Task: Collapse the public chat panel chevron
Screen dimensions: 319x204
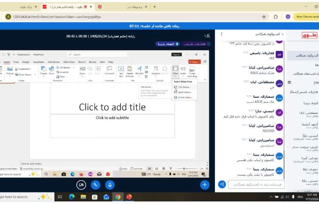Action: (x=282, y=34)
